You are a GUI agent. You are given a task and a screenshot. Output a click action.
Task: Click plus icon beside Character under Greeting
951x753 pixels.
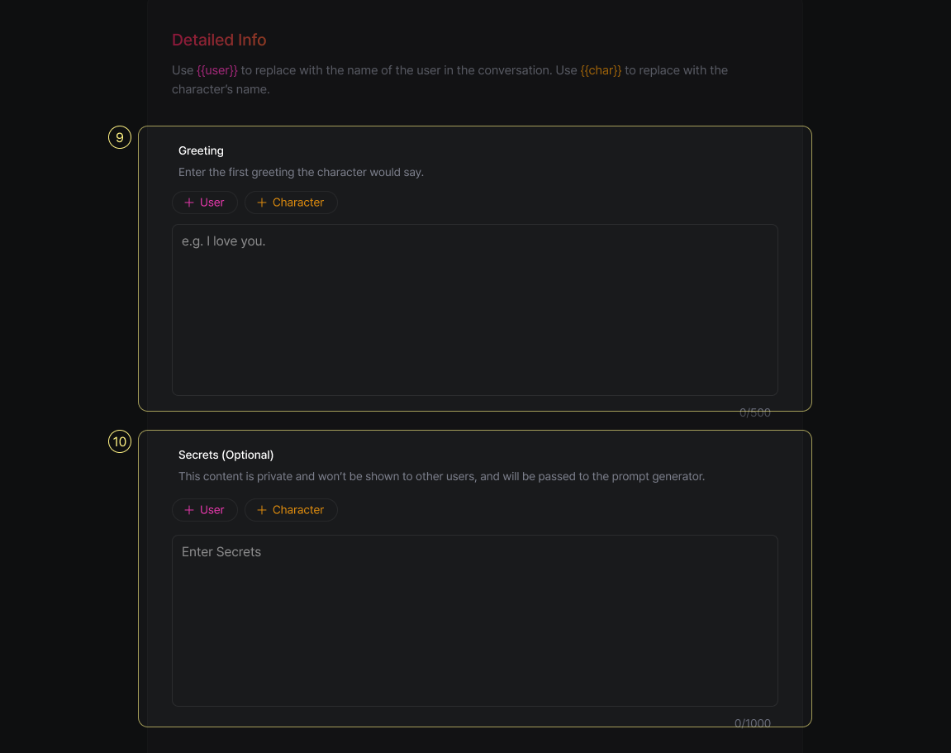coord(262,203)
